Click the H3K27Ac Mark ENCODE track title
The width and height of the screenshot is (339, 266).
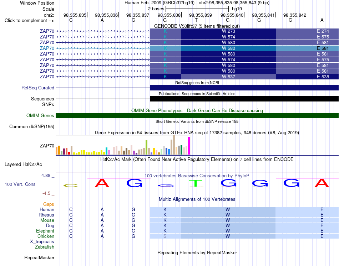(197, 160)
